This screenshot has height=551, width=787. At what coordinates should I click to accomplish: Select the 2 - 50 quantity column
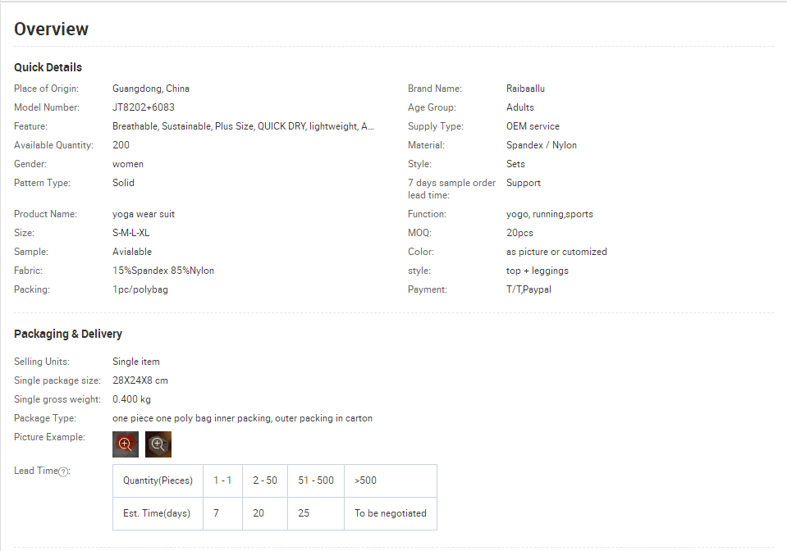(x=264, y=480)
